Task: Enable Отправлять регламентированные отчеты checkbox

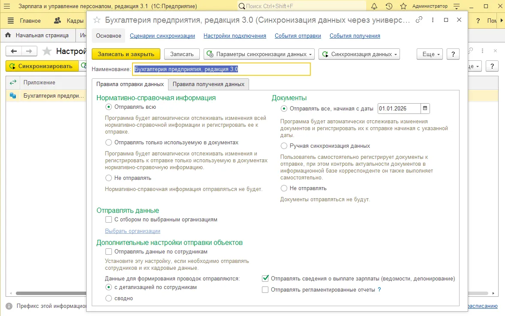Action: 265,289
